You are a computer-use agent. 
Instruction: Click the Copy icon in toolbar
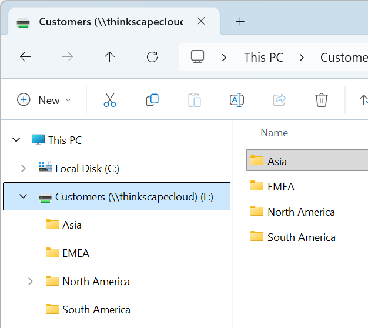[x=152, y=100]
